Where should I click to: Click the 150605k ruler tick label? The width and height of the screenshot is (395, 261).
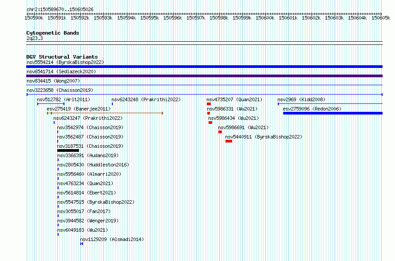click(381, 18)
